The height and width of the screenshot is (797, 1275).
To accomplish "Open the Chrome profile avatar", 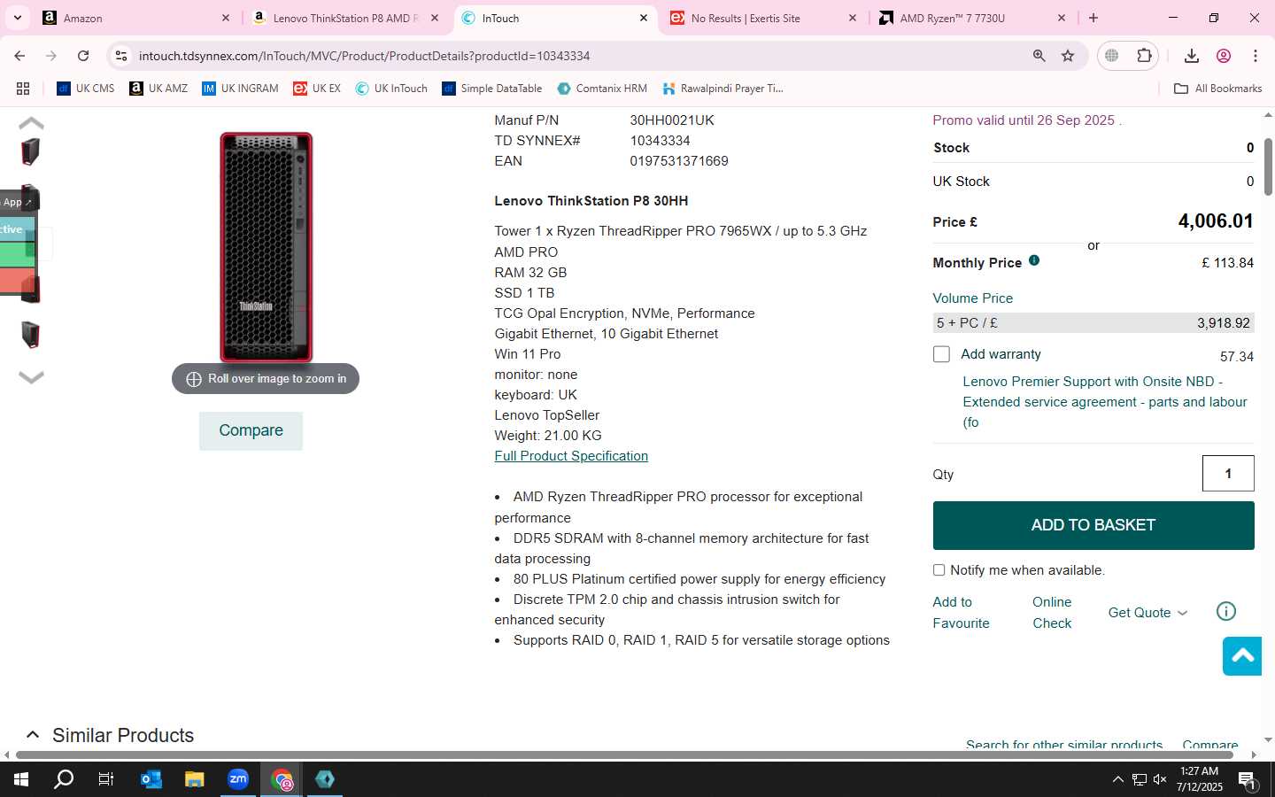I will pyautogui.click(x=1224, y=56).
